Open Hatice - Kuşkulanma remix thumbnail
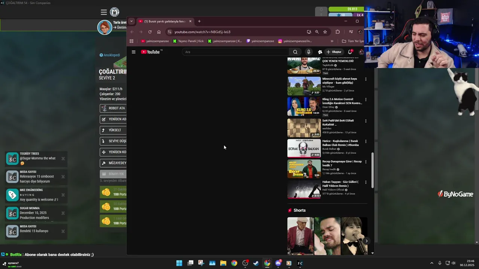 point(304,148)
